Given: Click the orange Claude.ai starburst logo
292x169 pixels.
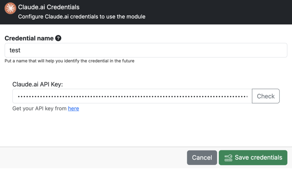Looking at the screenshot, I should pyautogui.click(x=10, y=8).
